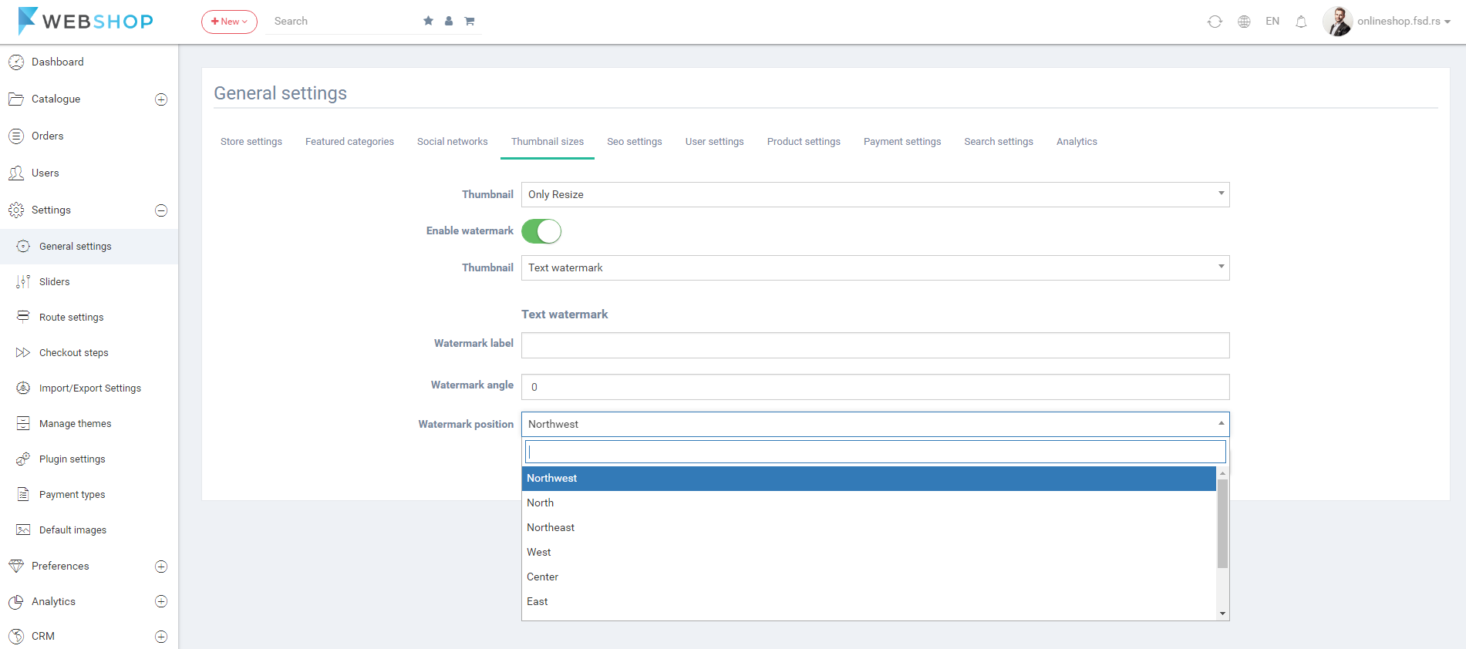This screenshot has height=649, width=1466.
Task: Open the Store settings tab
Action: click(x=251, y=142)
